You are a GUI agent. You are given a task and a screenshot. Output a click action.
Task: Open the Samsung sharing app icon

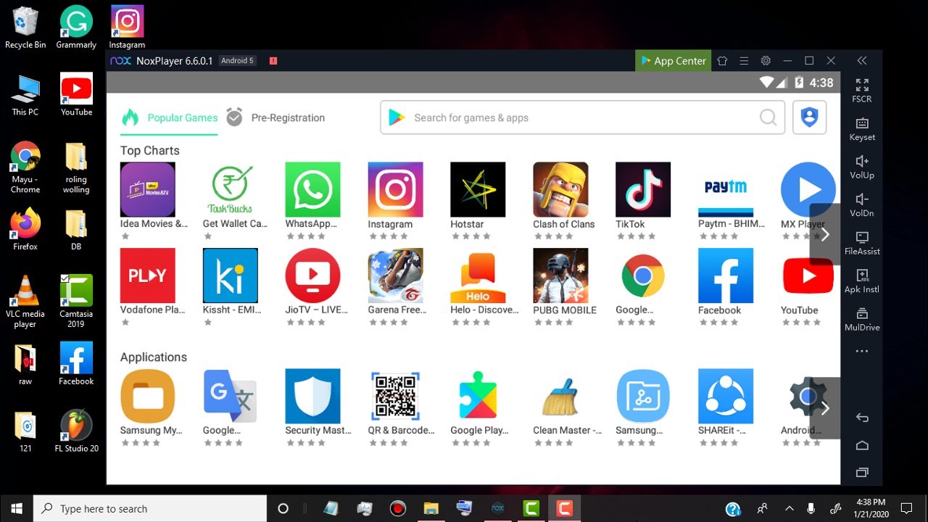tap(643, 396)
